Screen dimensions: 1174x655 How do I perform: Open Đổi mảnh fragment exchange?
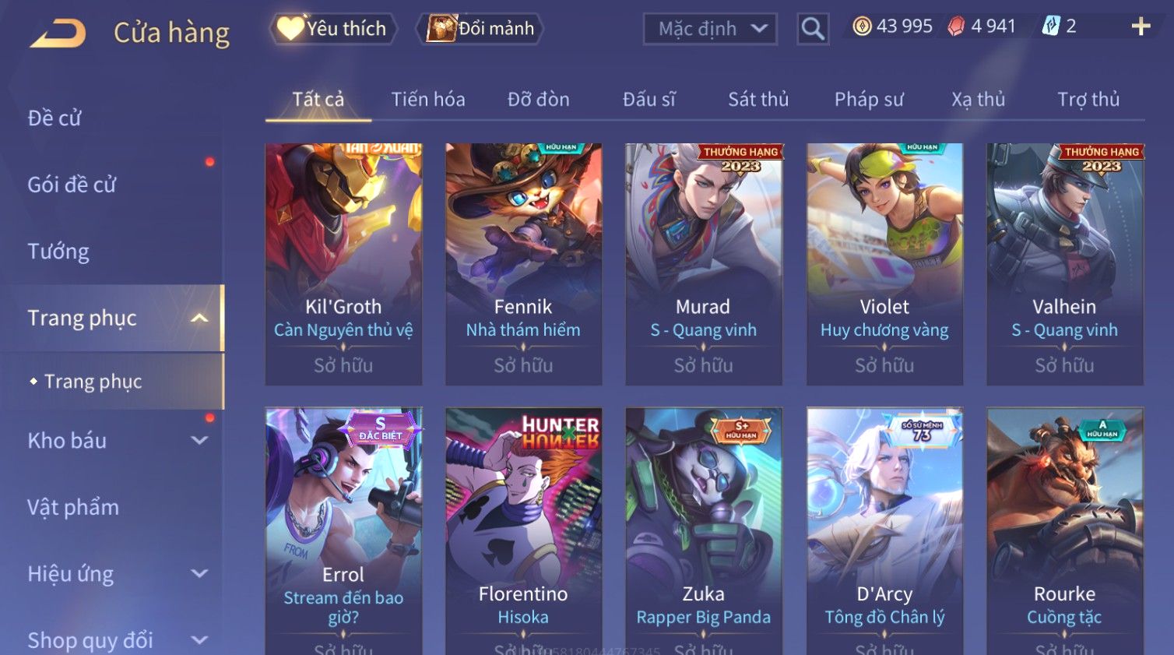pyautogui.click(x=480, y=29)
